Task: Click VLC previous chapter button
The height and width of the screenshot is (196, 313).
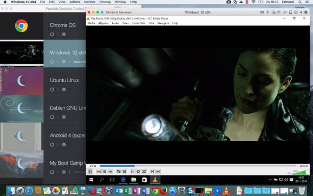Action: click(x=152, y=171)
